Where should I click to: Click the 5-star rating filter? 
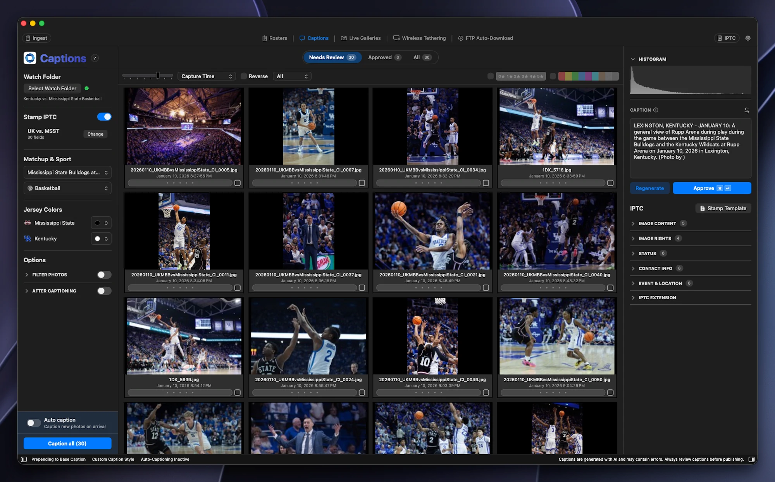(x=540, y=76)
